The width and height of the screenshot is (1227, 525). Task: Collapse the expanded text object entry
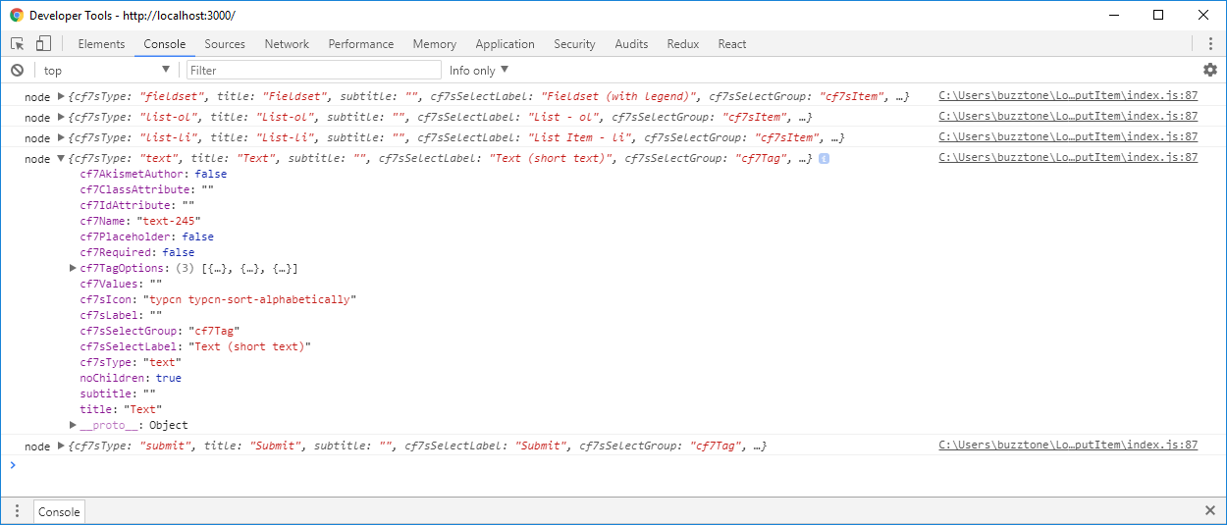point(62,159)
